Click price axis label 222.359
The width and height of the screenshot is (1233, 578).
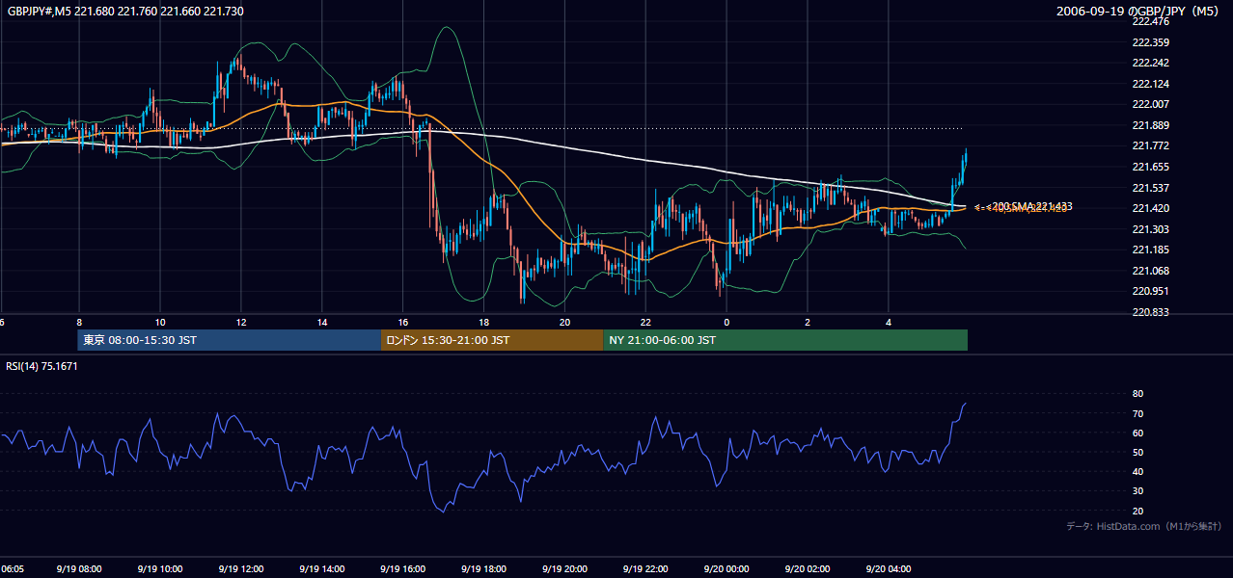point(1150,42)
